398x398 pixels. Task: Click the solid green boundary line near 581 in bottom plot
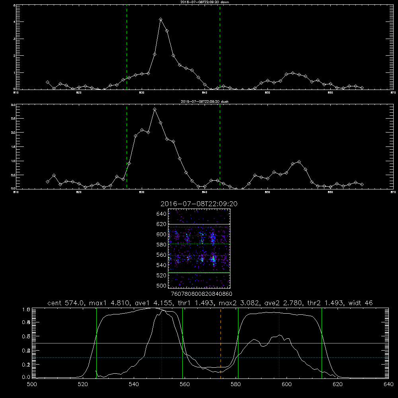[238, 343]
